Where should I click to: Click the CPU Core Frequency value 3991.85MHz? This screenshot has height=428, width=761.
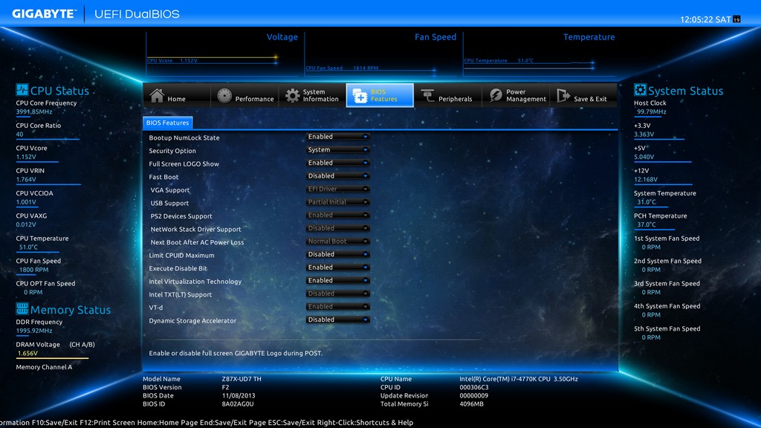click(x=34, y=111)
